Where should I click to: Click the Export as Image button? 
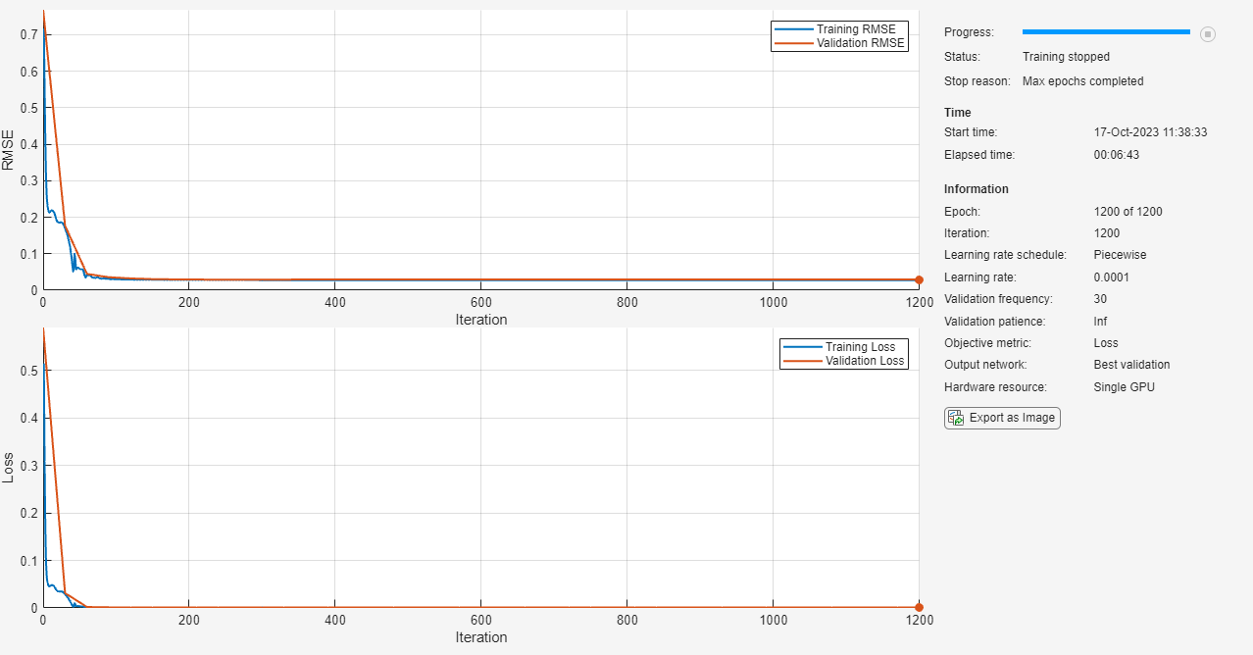tap(1002, 418)
